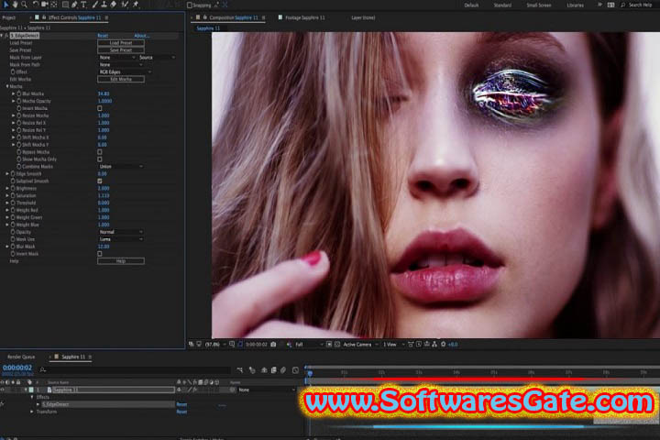Toggle the Blur Mocha stopwatch

19,93
